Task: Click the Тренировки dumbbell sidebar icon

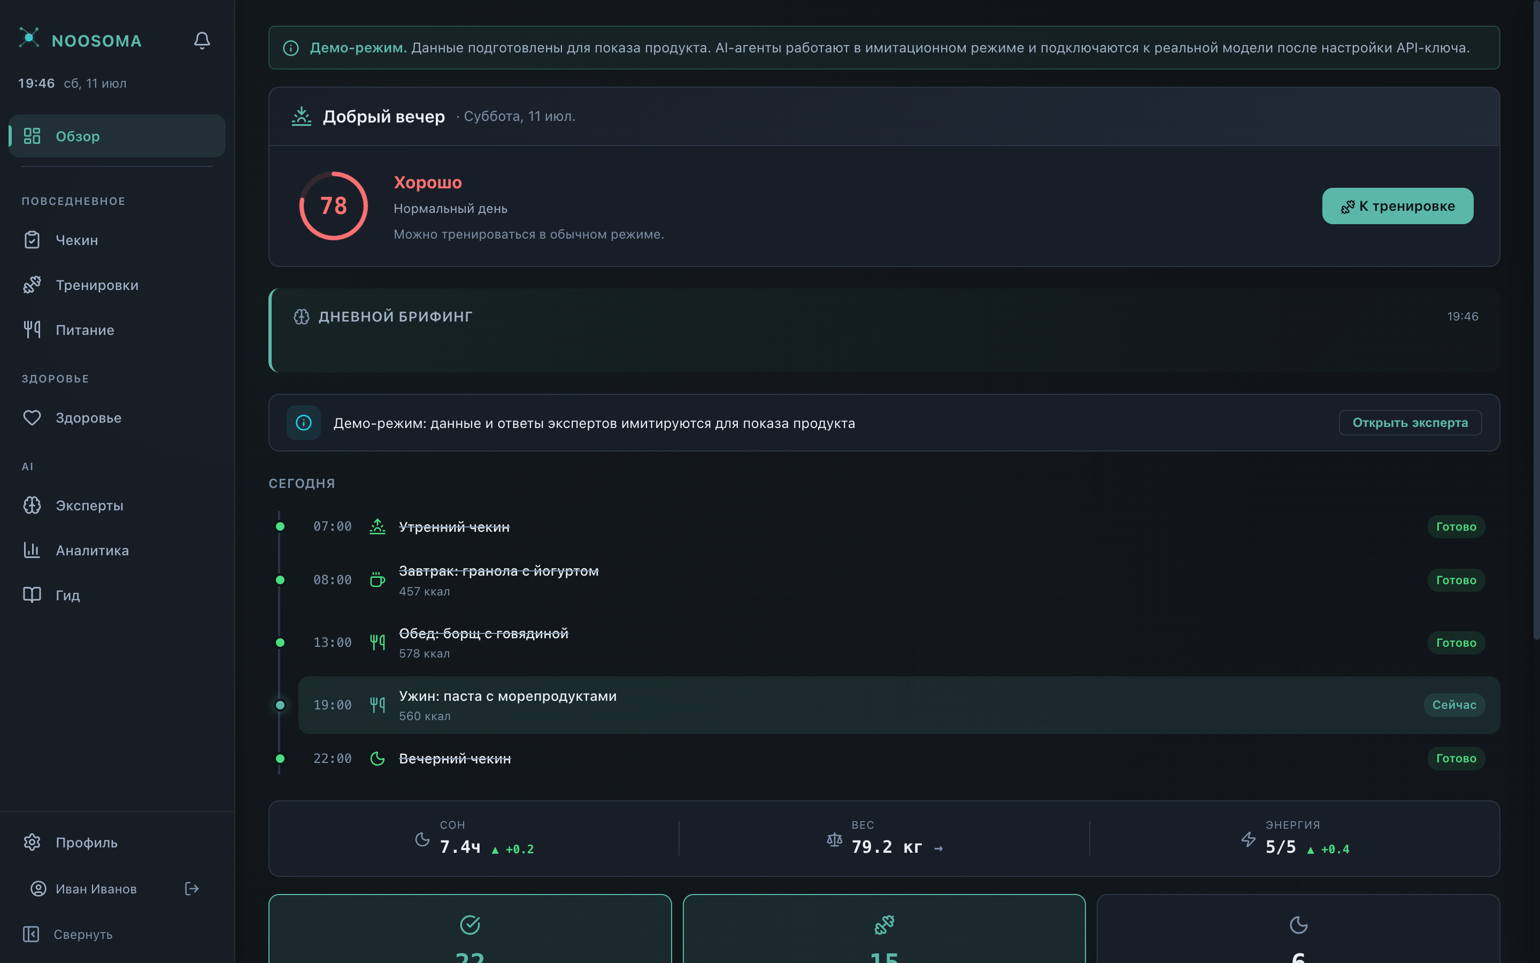Action: [32, 285]
